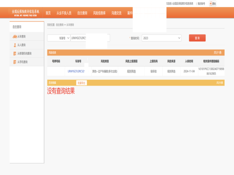Click the 2024-11-04 date cell
The height and width of the screenshot is (175, 234).
click(x=189, y=71)
